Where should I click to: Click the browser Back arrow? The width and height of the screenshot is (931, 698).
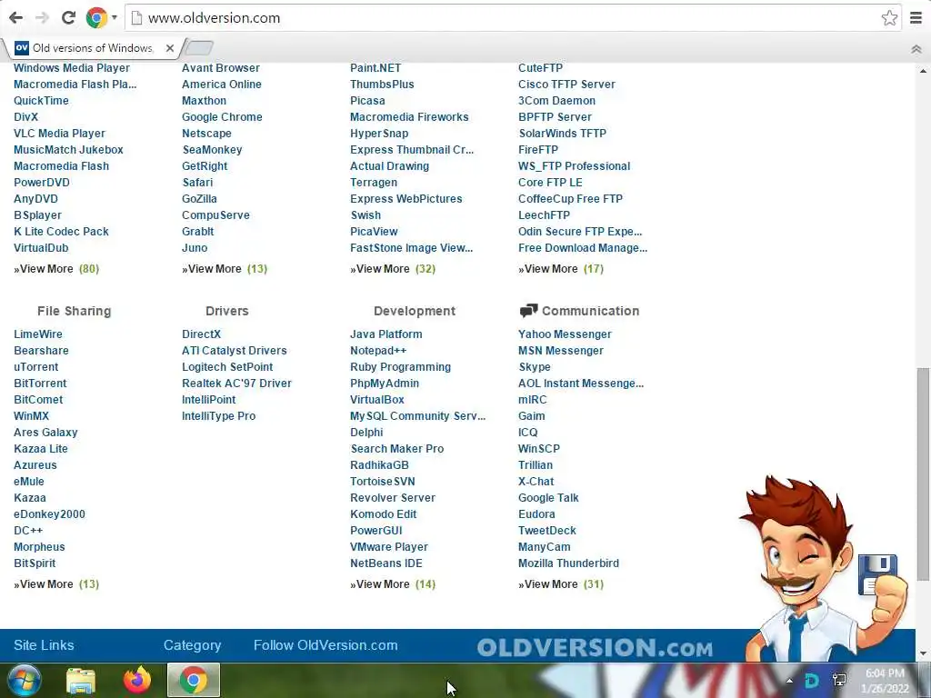pos(16,18)
